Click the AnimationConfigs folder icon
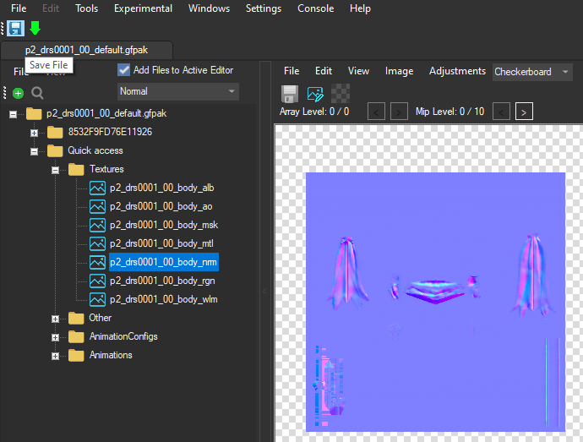Image resolution: width=583 pixels, height=442 pixels. 76,336
